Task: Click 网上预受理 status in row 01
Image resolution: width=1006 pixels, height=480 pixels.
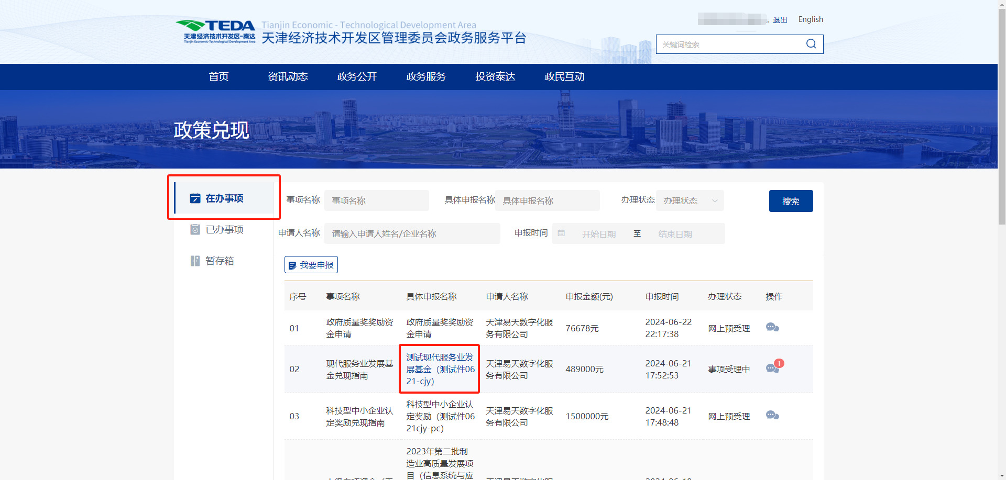Action: (x=729, y=328)
